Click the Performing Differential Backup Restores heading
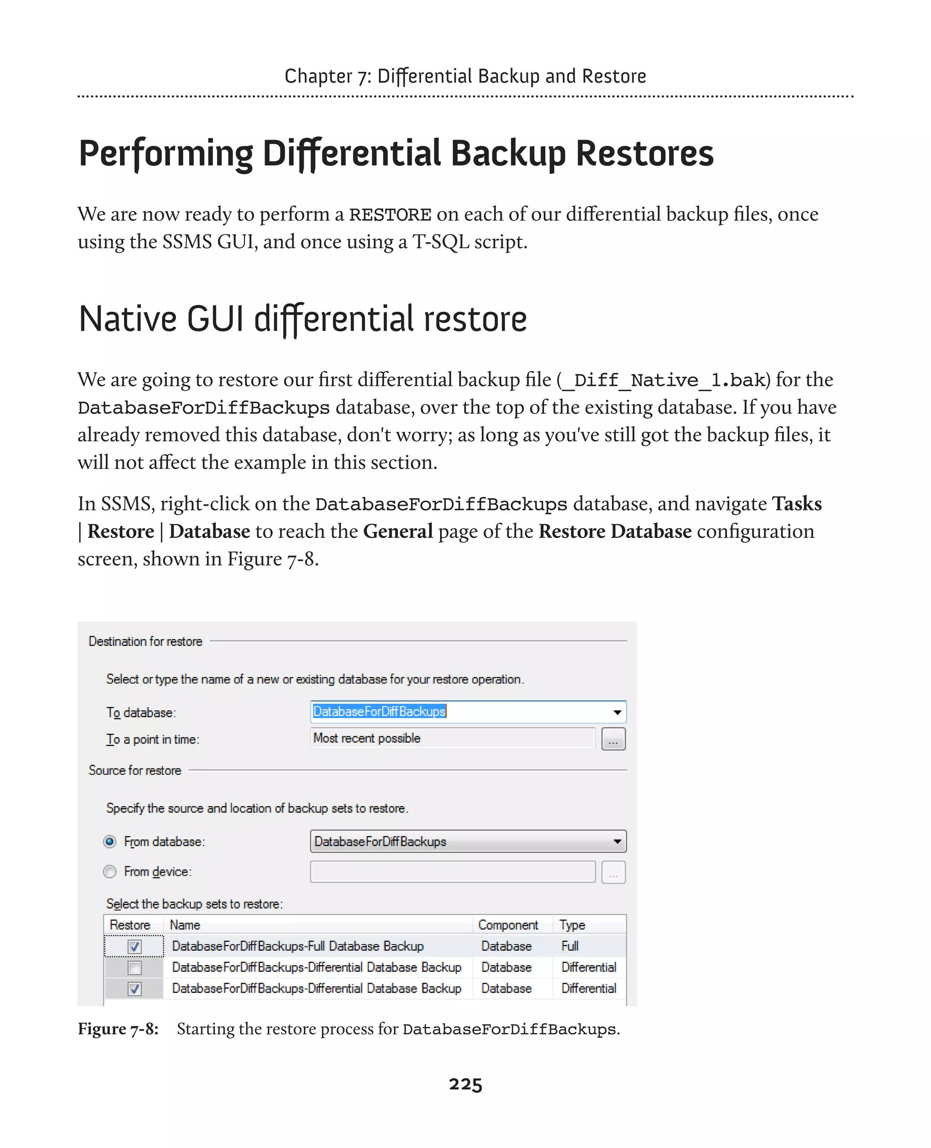Screen dimensions: 931x1148 396,154
